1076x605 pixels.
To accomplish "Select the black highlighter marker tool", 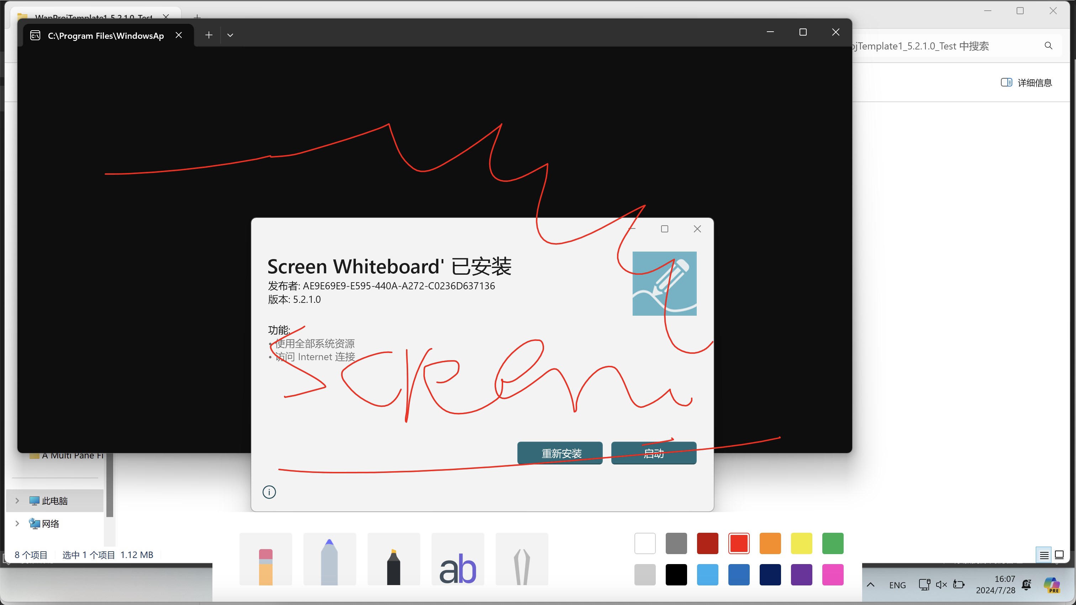I will [394, 559].
